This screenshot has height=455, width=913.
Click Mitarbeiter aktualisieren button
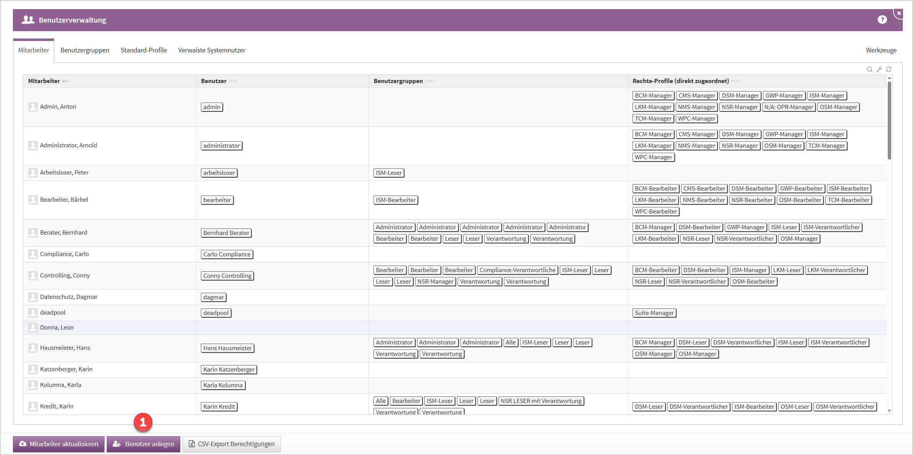pos(59,444)
